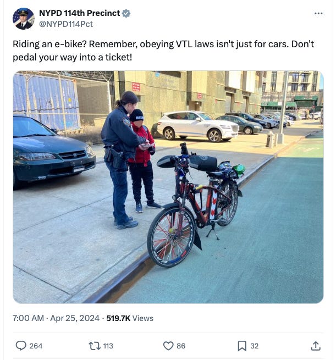
Task: Click the 113 reposts count
Action: [108, 346]
